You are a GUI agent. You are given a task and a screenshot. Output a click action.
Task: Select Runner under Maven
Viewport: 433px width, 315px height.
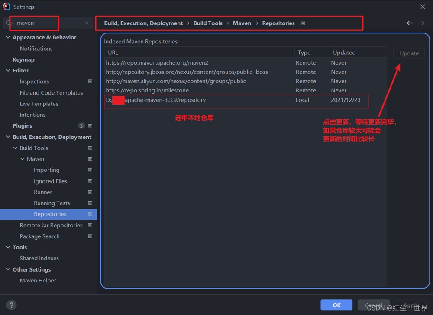(x=43, y=192)
